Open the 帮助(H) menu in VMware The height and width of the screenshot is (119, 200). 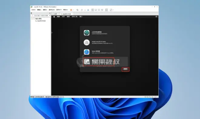pos(65,10)
